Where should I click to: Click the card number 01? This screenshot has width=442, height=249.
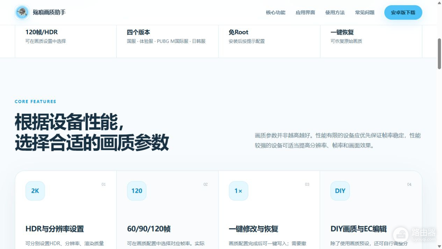103,184
